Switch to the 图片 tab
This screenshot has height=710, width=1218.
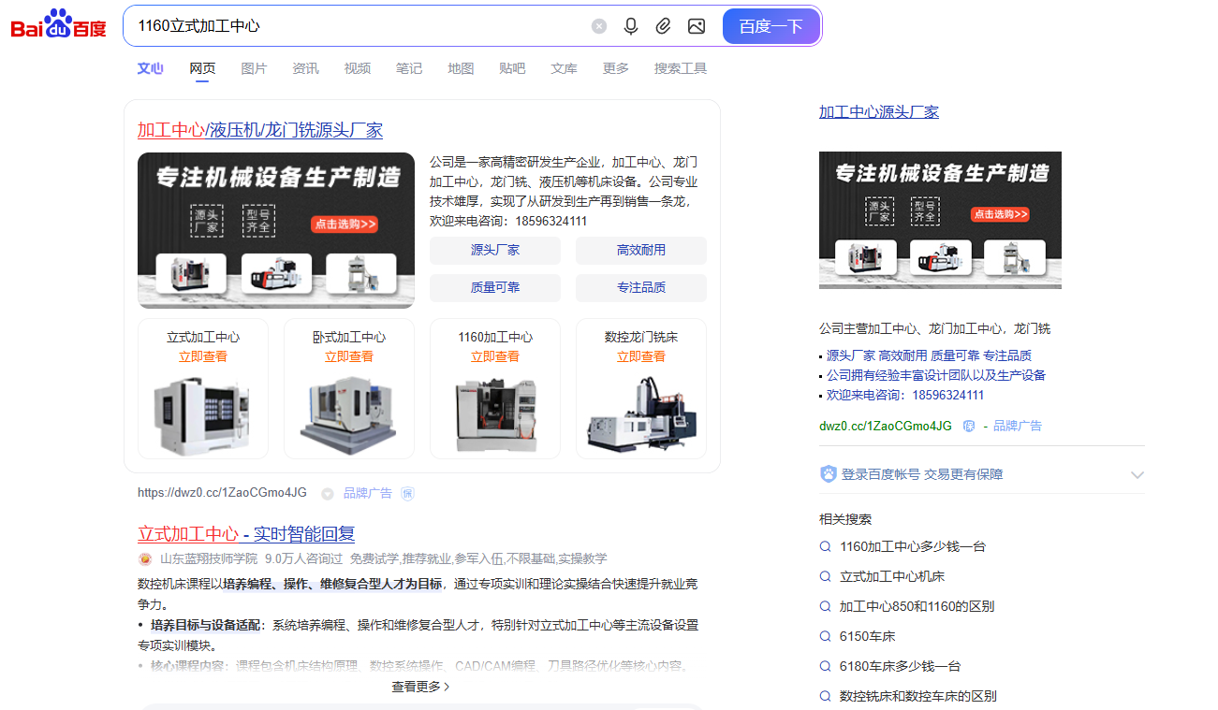click(254, 68)
